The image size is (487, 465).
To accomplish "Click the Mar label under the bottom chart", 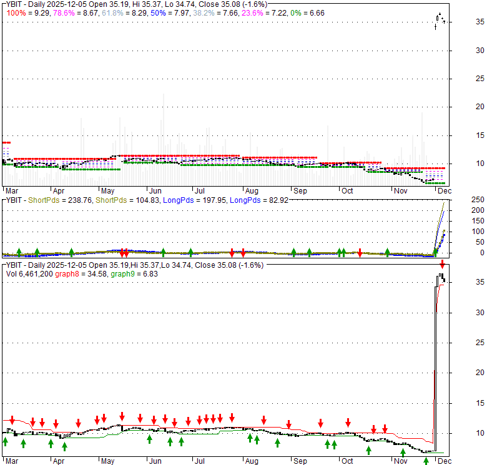I will 11,461.
